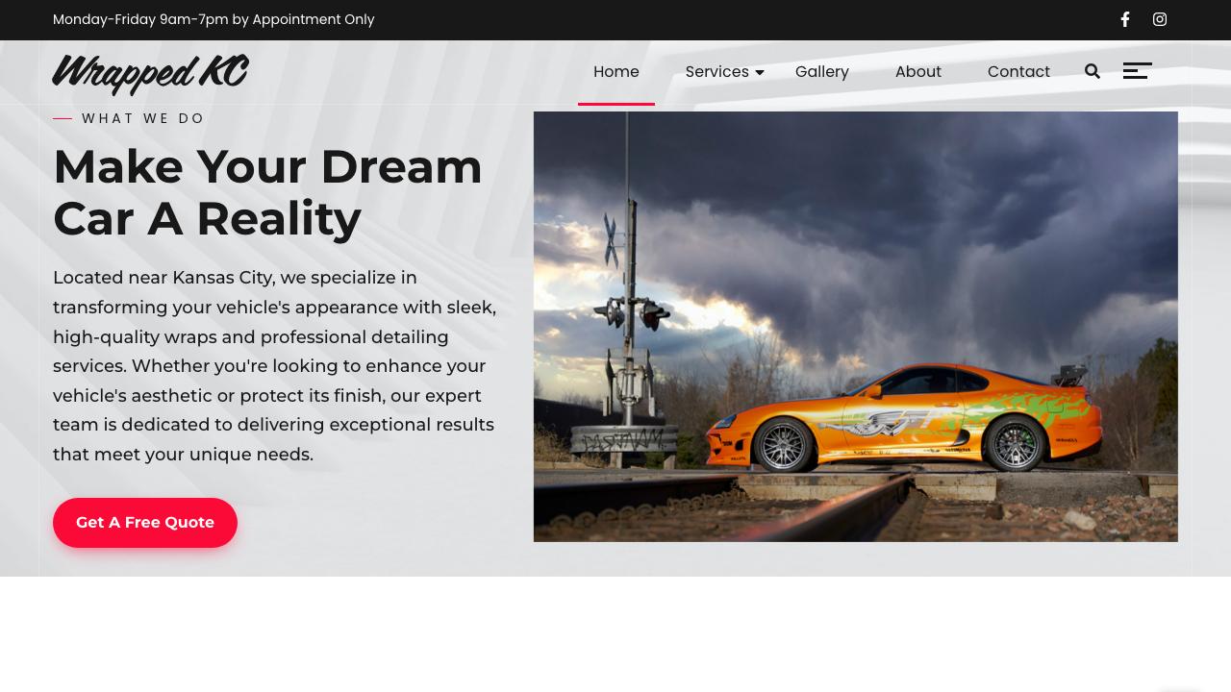The height and width of the screenshot is (692, 1231).
Task: Open the hamburger side menu icon
Action: (1137, 71)
